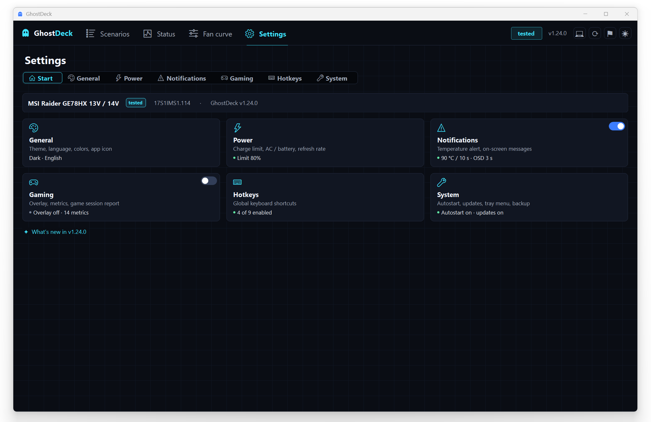Click the 17S1IMS1.114 firmware text
The height and width of the screenshot is (422, 651).
point(172,103)
